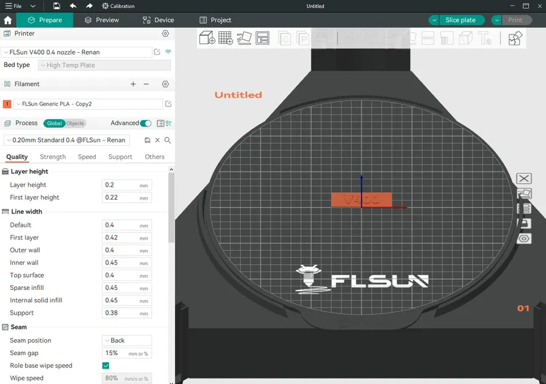Add a filament with the plus icon
The image size is (546, 384).
click(133, 84)
